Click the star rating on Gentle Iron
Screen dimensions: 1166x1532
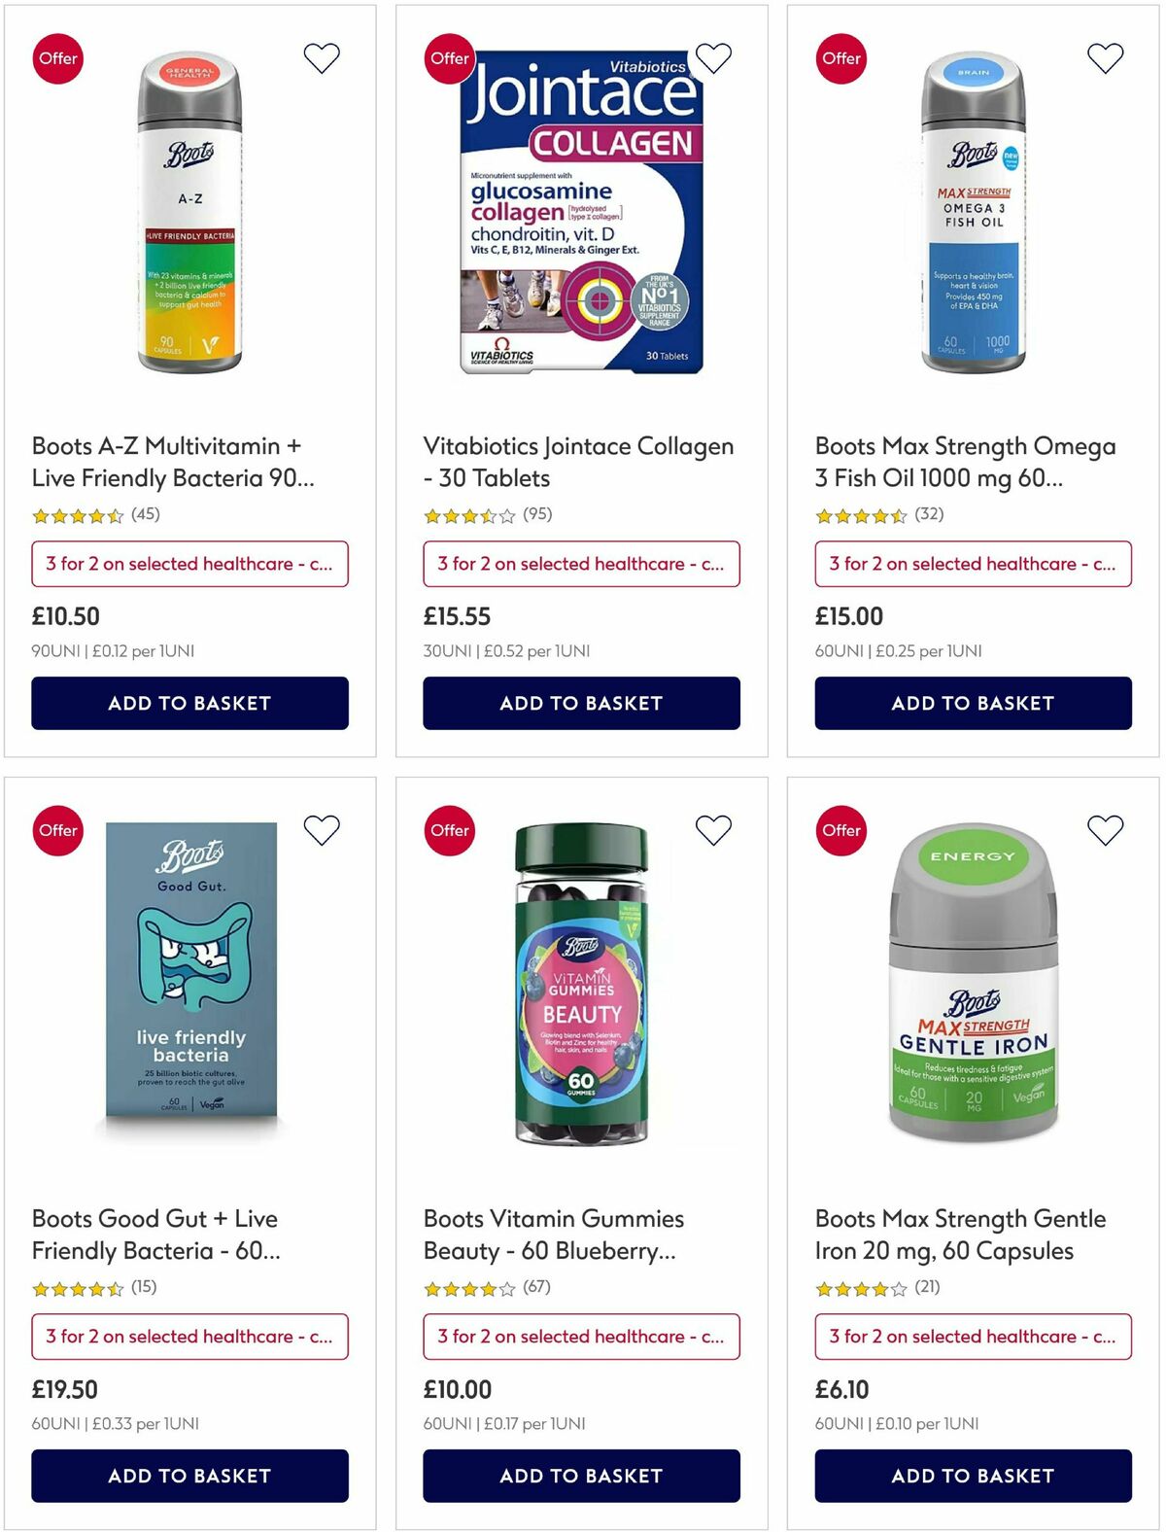855,1286
